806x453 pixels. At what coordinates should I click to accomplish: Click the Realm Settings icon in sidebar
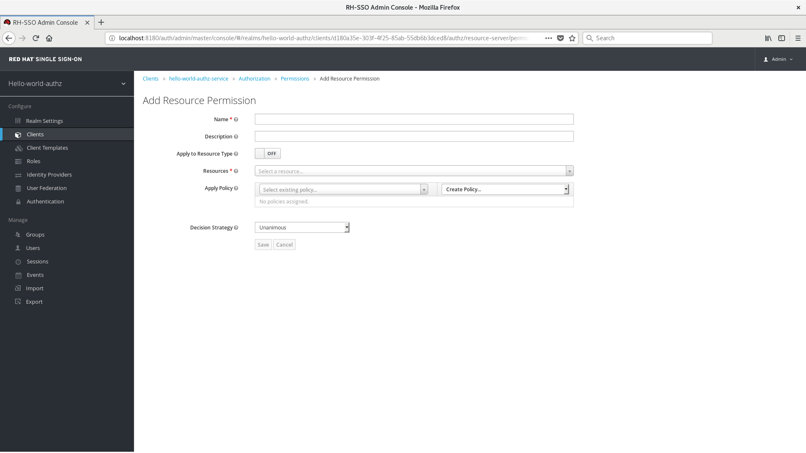click(x=18, y=120)
